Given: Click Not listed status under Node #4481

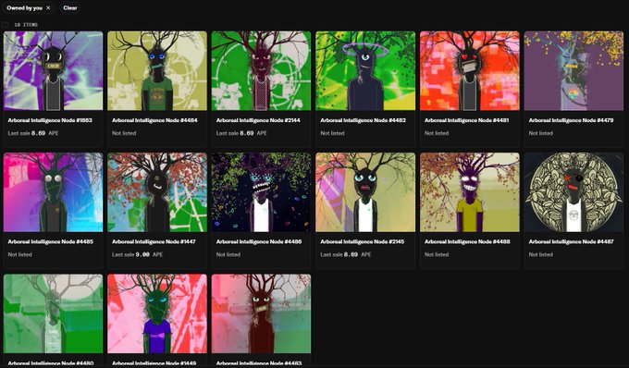Looking at the screenshot, I should click(437, 133).
